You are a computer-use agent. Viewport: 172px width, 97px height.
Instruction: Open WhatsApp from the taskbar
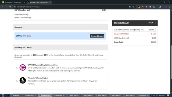coord(17,95)
